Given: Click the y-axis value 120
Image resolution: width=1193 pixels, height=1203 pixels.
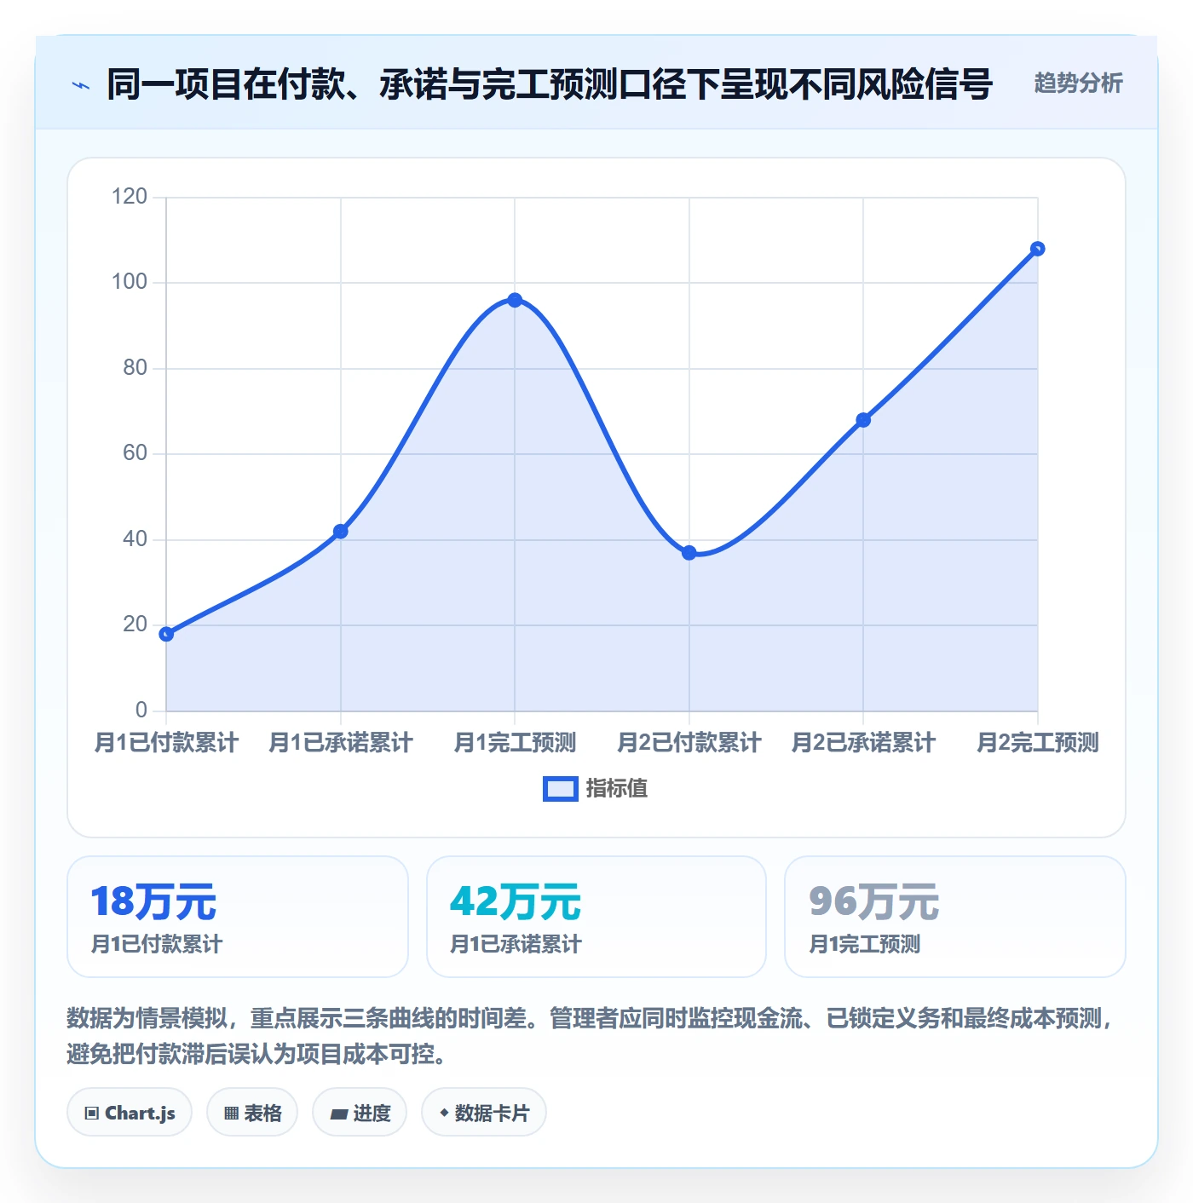Looking at the screenshot, I should [x=130, y=197].
